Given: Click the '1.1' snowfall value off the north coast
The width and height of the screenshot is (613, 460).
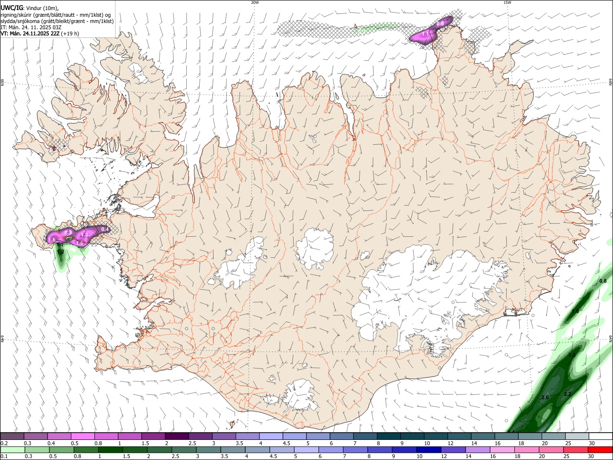Looking at the screenshot, I should (x=425, y=34).
